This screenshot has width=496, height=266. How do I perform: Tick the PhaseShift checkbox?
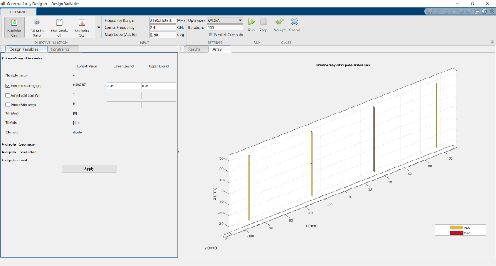(x=8, y=104)
